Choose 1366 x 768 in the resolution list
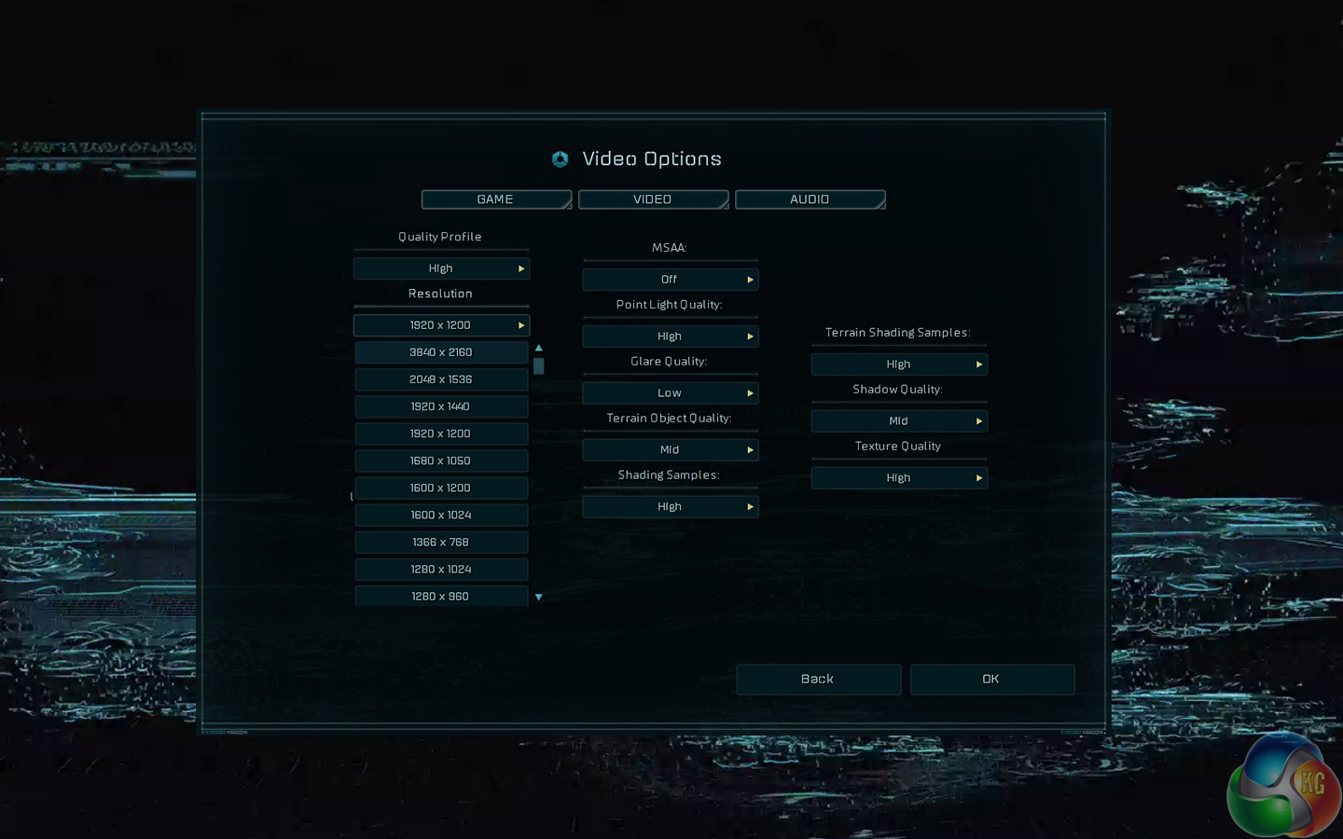The width and height of the screenshot is (1343, 839). [441, 542]
